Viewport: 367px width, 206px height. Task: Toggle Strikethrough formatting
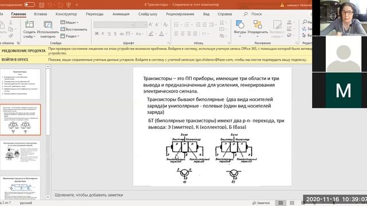pyautogui.click(x=122, y=34)
